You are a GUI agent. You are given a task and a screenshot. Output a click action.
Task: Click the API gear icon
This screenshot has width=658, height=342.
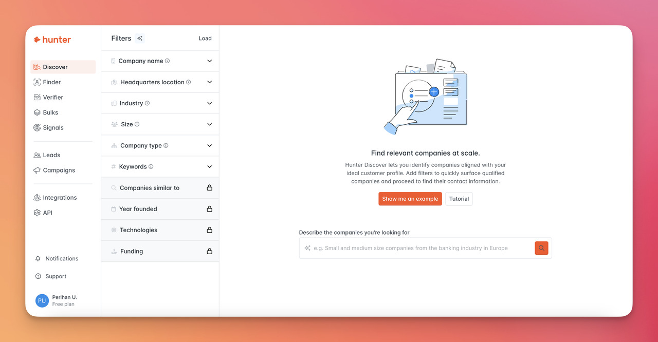(37, 213)
